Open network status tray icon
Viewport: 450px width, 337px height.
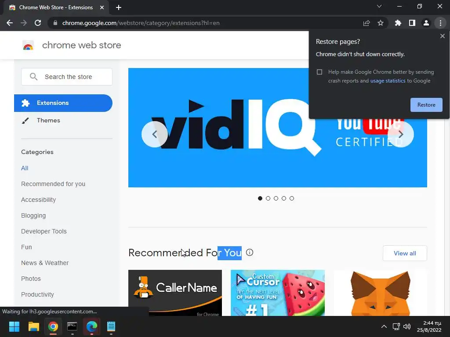pos(396,326)
